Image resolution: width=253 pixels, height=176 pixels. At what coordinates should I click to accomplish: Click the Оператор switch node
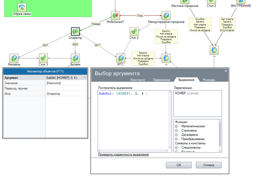[x=75, y=31]
